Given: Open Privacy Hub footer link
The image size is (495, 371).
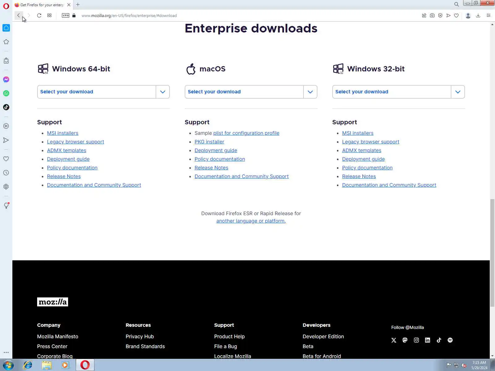Looking at the screenshot, I should (x=140, y=336).
